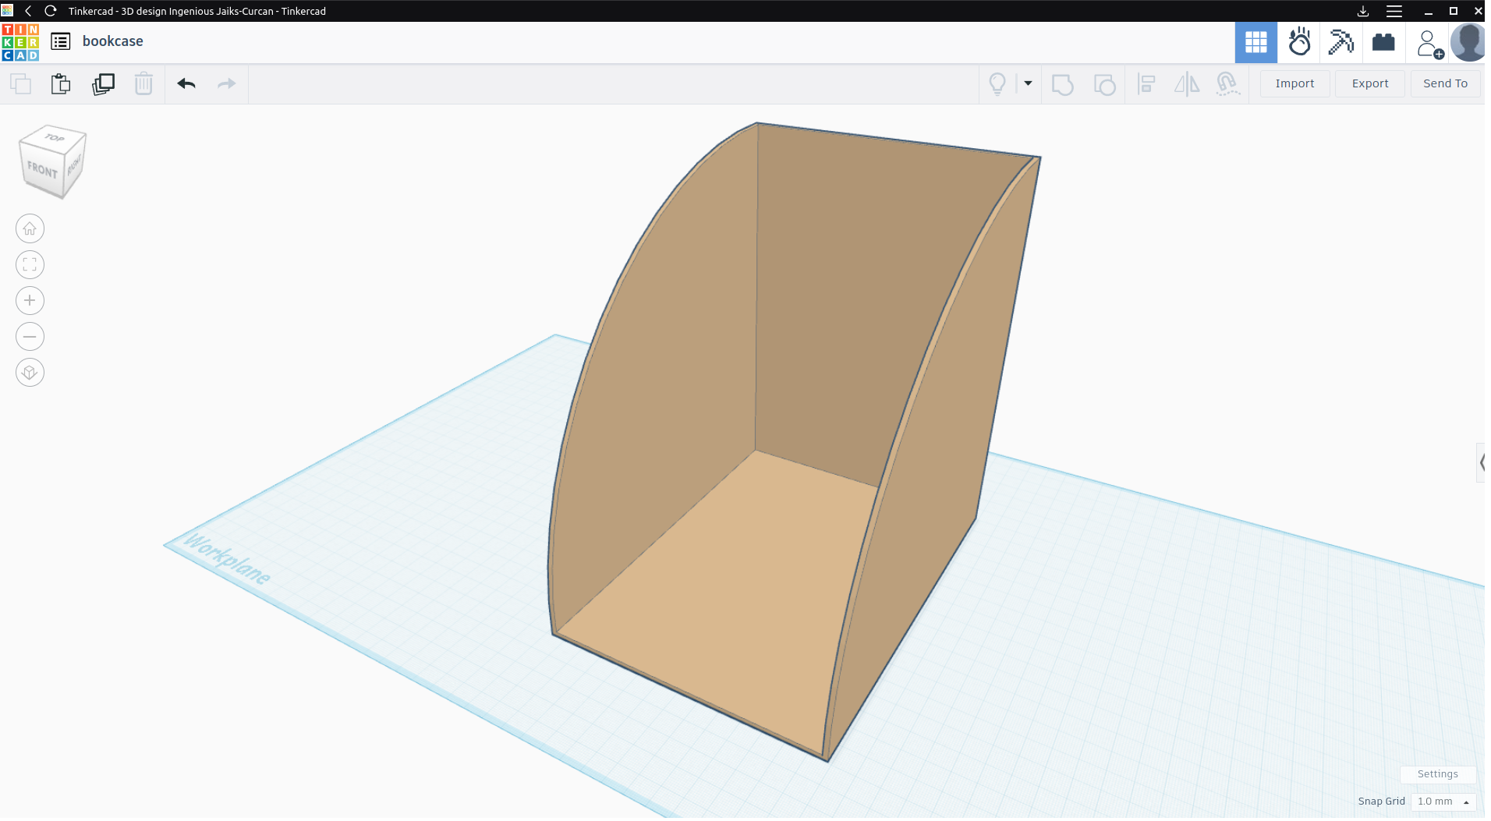Switch to the 3D design grid view

click(x=1255, y=42)
